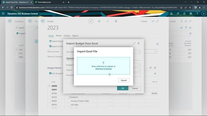
Task: Open a new browser tab
Action: (x=69, y=2)
